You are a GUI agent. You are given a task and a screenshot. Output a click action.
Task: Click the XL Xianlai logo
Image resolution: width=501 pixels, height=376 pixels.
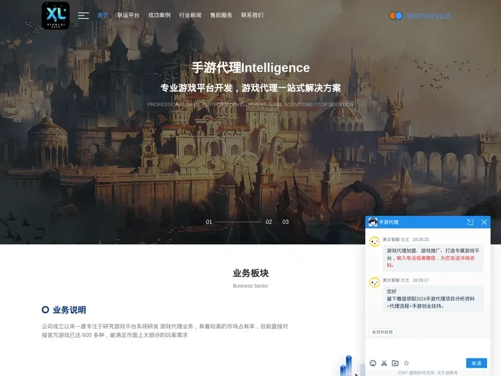pyautogui.click(x=56, y=15)
